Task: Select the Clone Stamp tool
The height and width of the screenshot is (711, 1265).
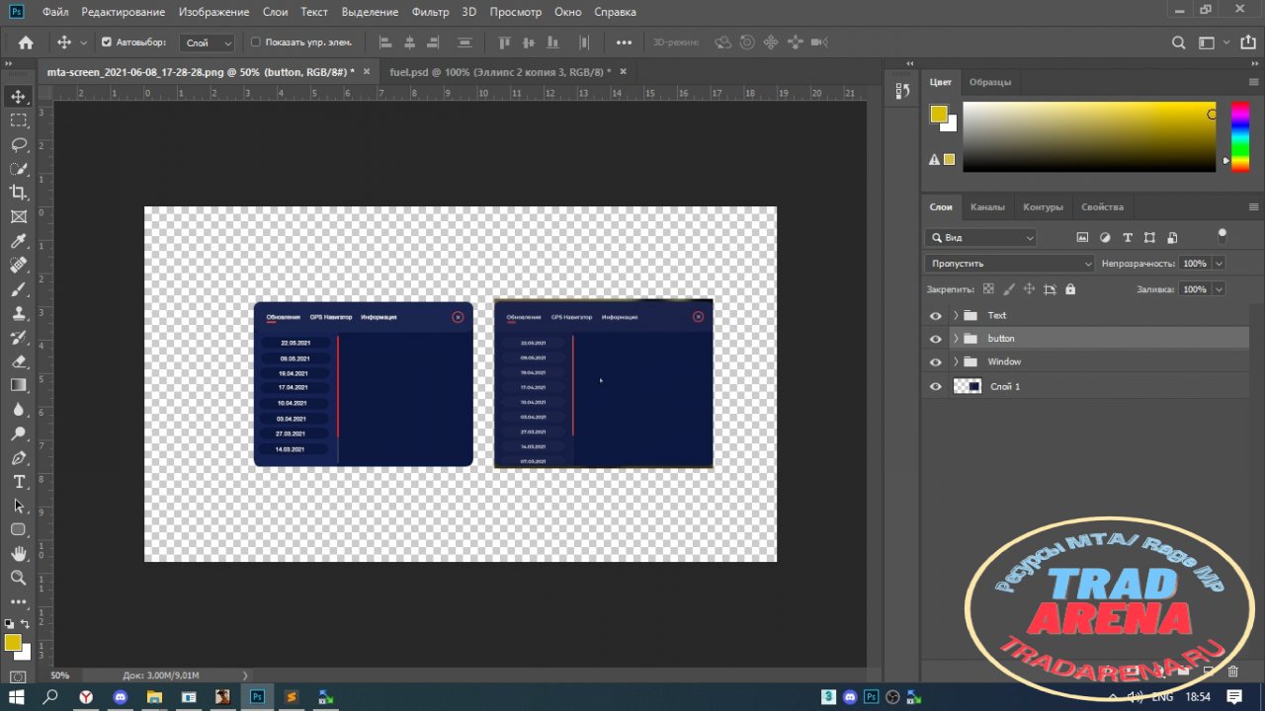Action: [19, 313]
